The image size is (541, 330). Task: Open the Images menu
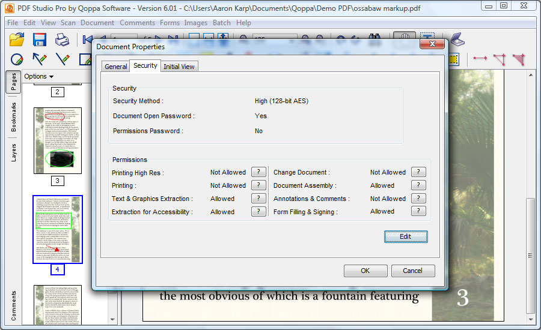coord(195,23)
